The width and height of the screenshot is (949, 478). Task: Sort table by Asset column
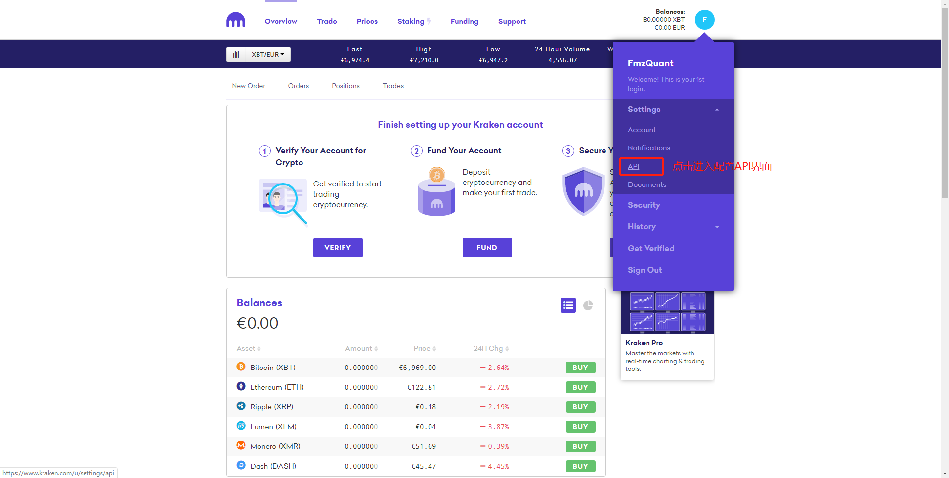pos(249,348)
